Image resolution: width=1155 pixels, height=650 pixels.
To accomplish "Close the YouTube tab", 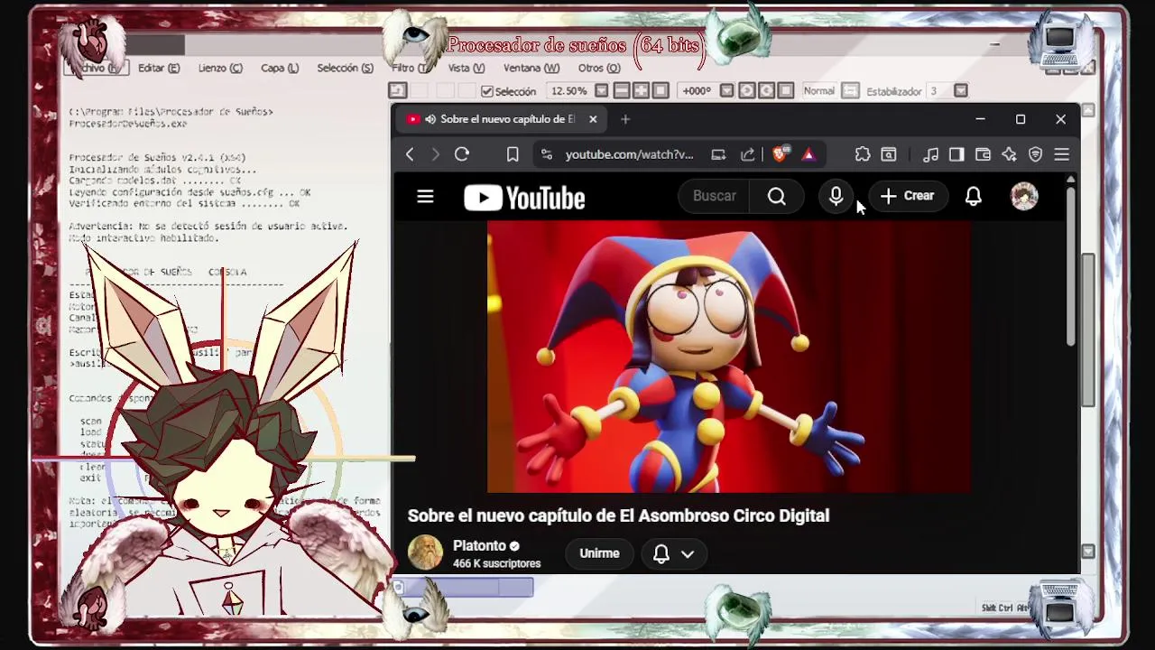I will click(593, 119).
